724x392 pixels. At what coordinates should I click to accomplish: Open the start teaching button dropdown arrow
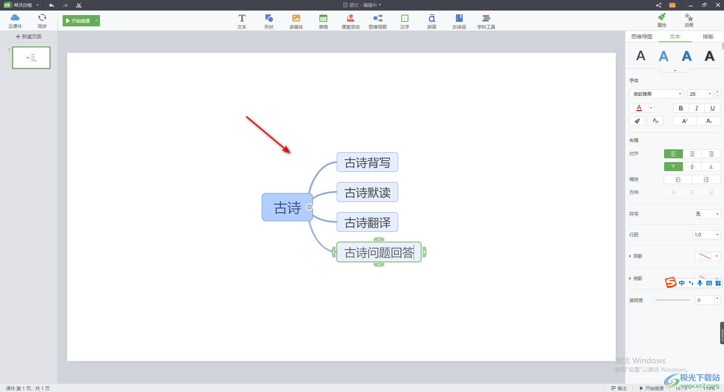(x=97, y=21)
